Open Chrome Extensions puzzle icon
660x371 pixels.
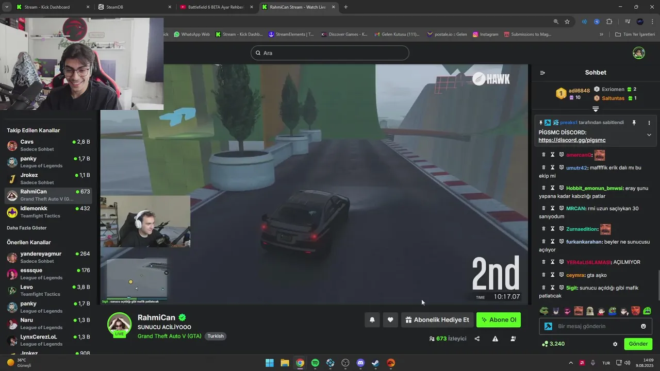609,22
